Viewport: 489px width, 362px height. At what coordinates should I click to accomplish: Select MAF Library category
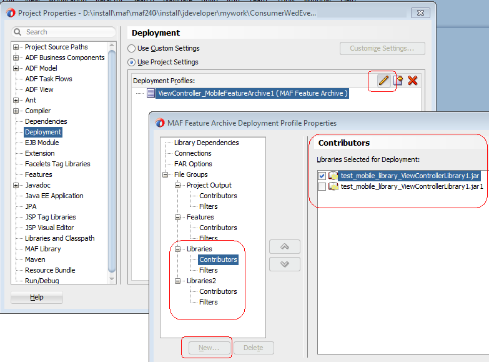pos(43,249)
